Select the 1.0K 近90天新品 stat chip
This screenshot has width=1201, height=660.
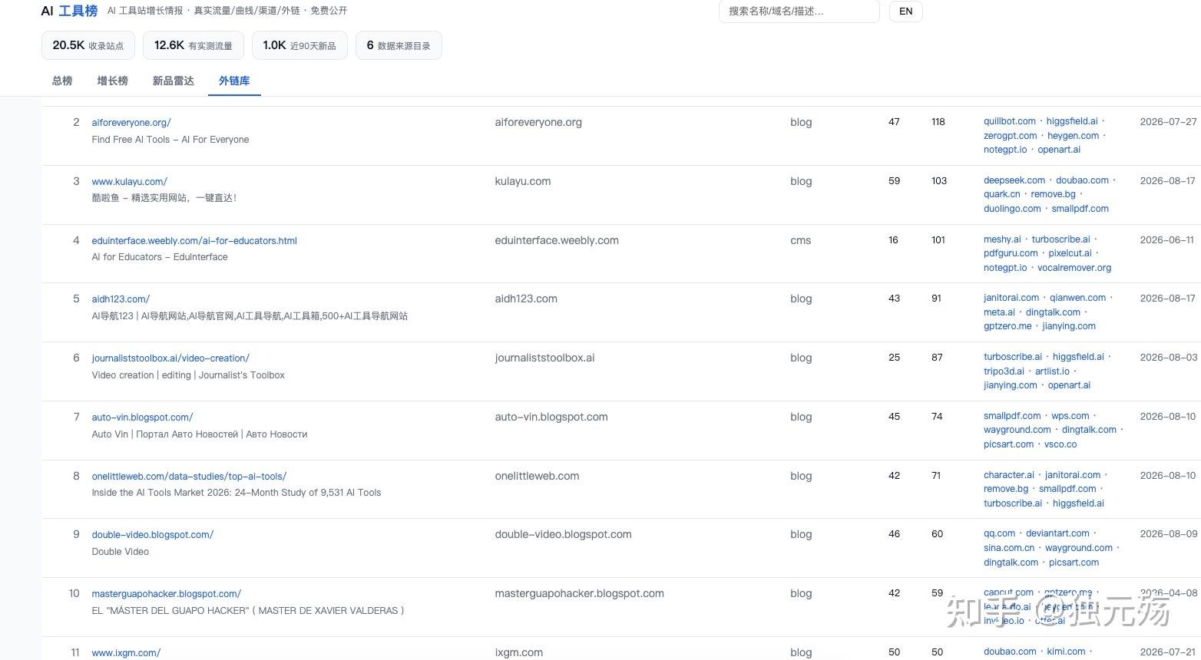tap(299, 45)
